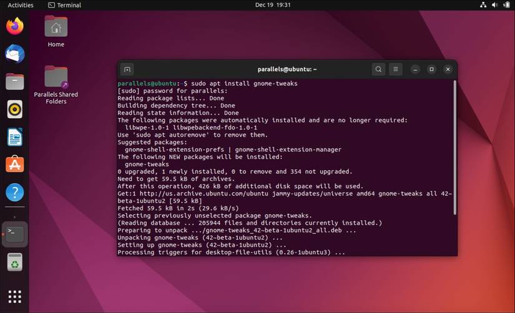Image resolution: width=515 pixels, height=313 pixels.
Task: Click the 'Suggested packages:' line
Action: 152,142
